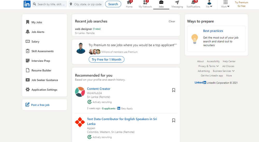Click the Application Settings gear icon
The width and height of the screenshot is (259, 142).
(x=28, y=89)
